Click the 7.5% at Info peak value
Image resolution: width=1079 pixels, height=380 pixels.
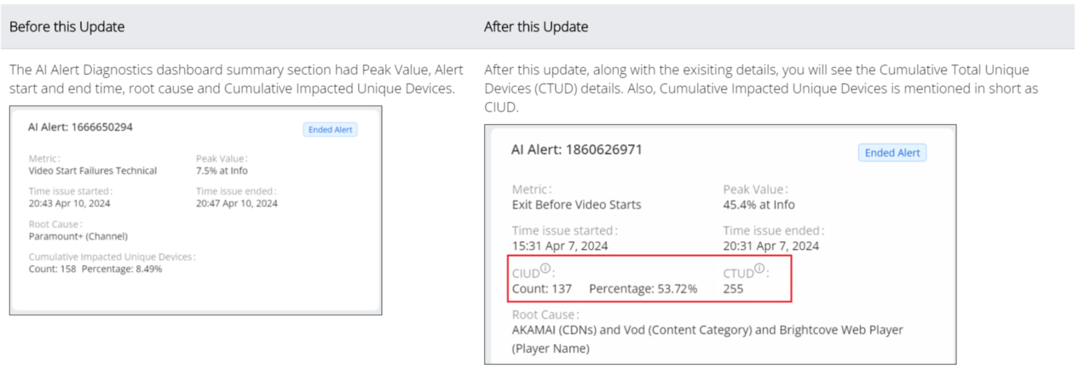tap(222, 171)
